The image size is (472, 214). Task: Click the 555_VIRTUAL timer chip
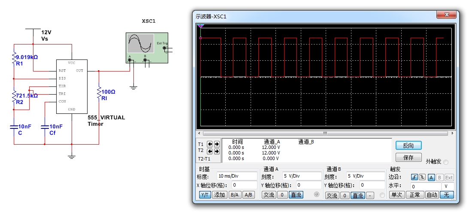[x=72, y=86]
